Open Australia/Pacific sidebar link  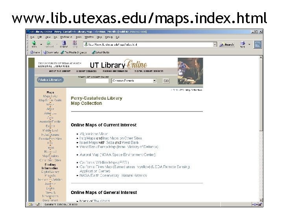click(50, 122)
